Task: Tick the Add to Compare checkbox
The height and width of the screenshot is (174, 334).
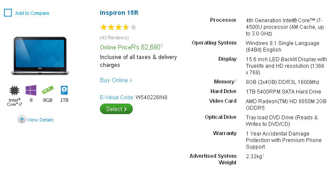Action: (x=8, y=13)
